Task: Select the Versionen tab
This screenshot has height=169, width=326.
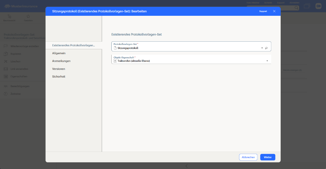Action: [58, 69]
